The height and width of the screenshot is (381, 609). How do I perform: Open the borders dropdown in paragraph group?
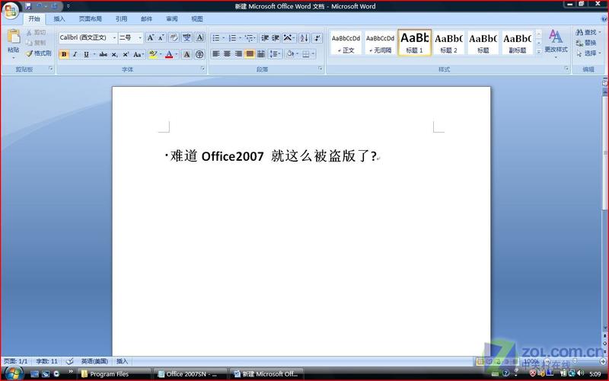(313, 53)
